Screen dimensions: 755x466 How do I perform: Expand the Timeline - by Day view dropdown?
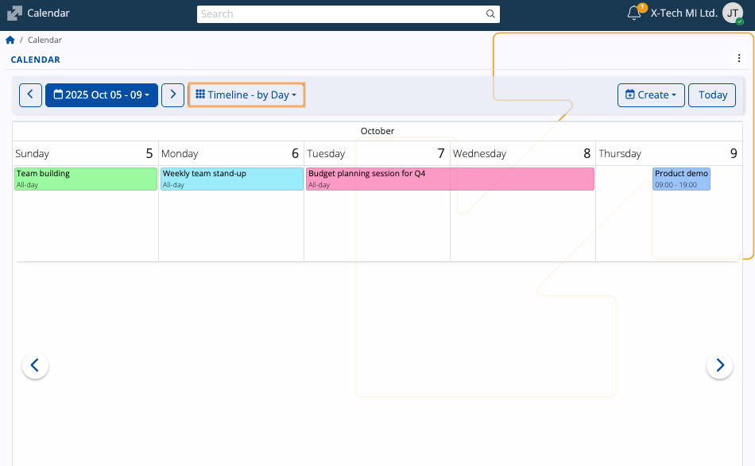tap(246, 95)
